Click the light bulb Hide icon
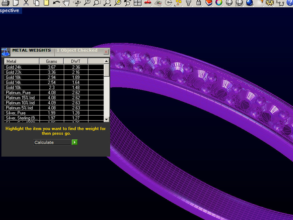This screenshot has height=220, width=293. click(x=188, y=3)
